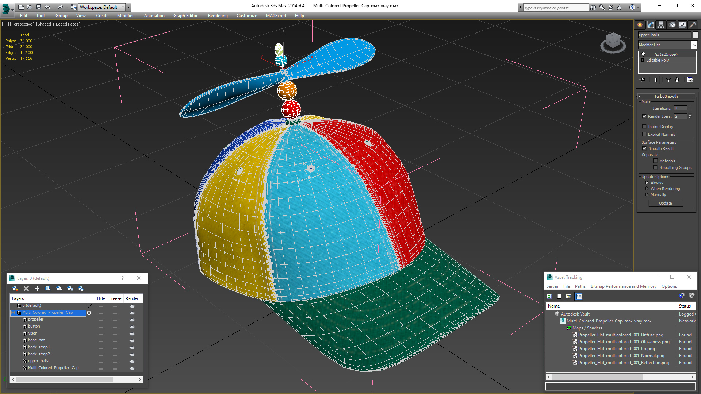Click the Update button
This screenshot has width=701, height=394.
pyautogui.click(x=665, y=203)
